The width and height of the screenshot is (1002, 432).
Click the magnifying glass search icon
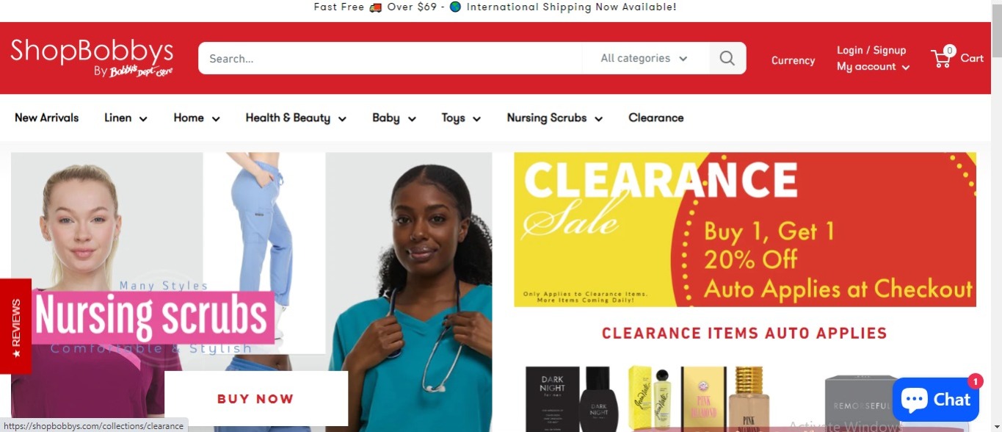click(727, 58)
